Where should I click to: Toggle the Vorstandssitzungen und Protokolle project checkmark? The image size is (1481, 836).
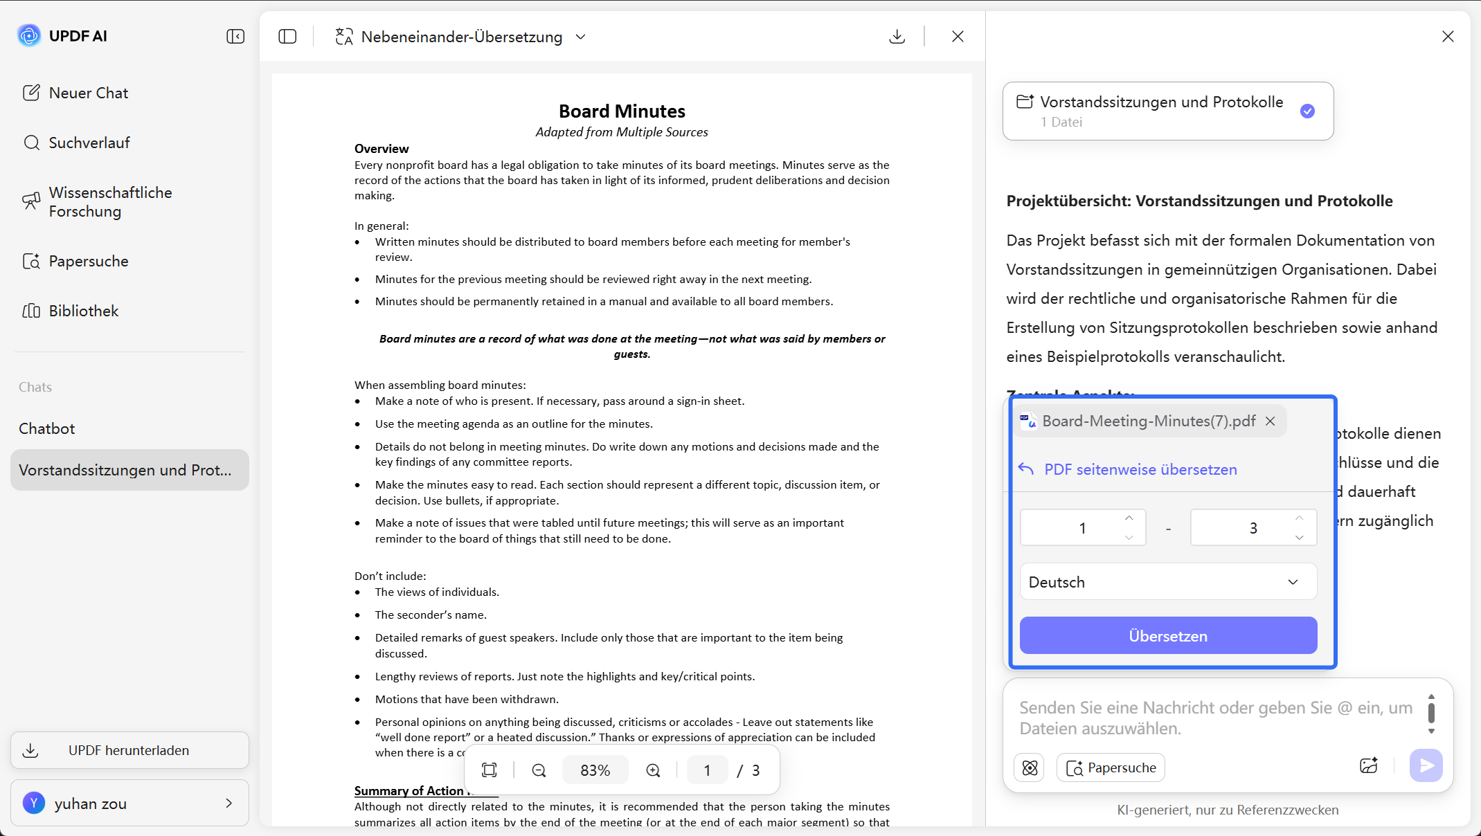tap(1307, 111)
